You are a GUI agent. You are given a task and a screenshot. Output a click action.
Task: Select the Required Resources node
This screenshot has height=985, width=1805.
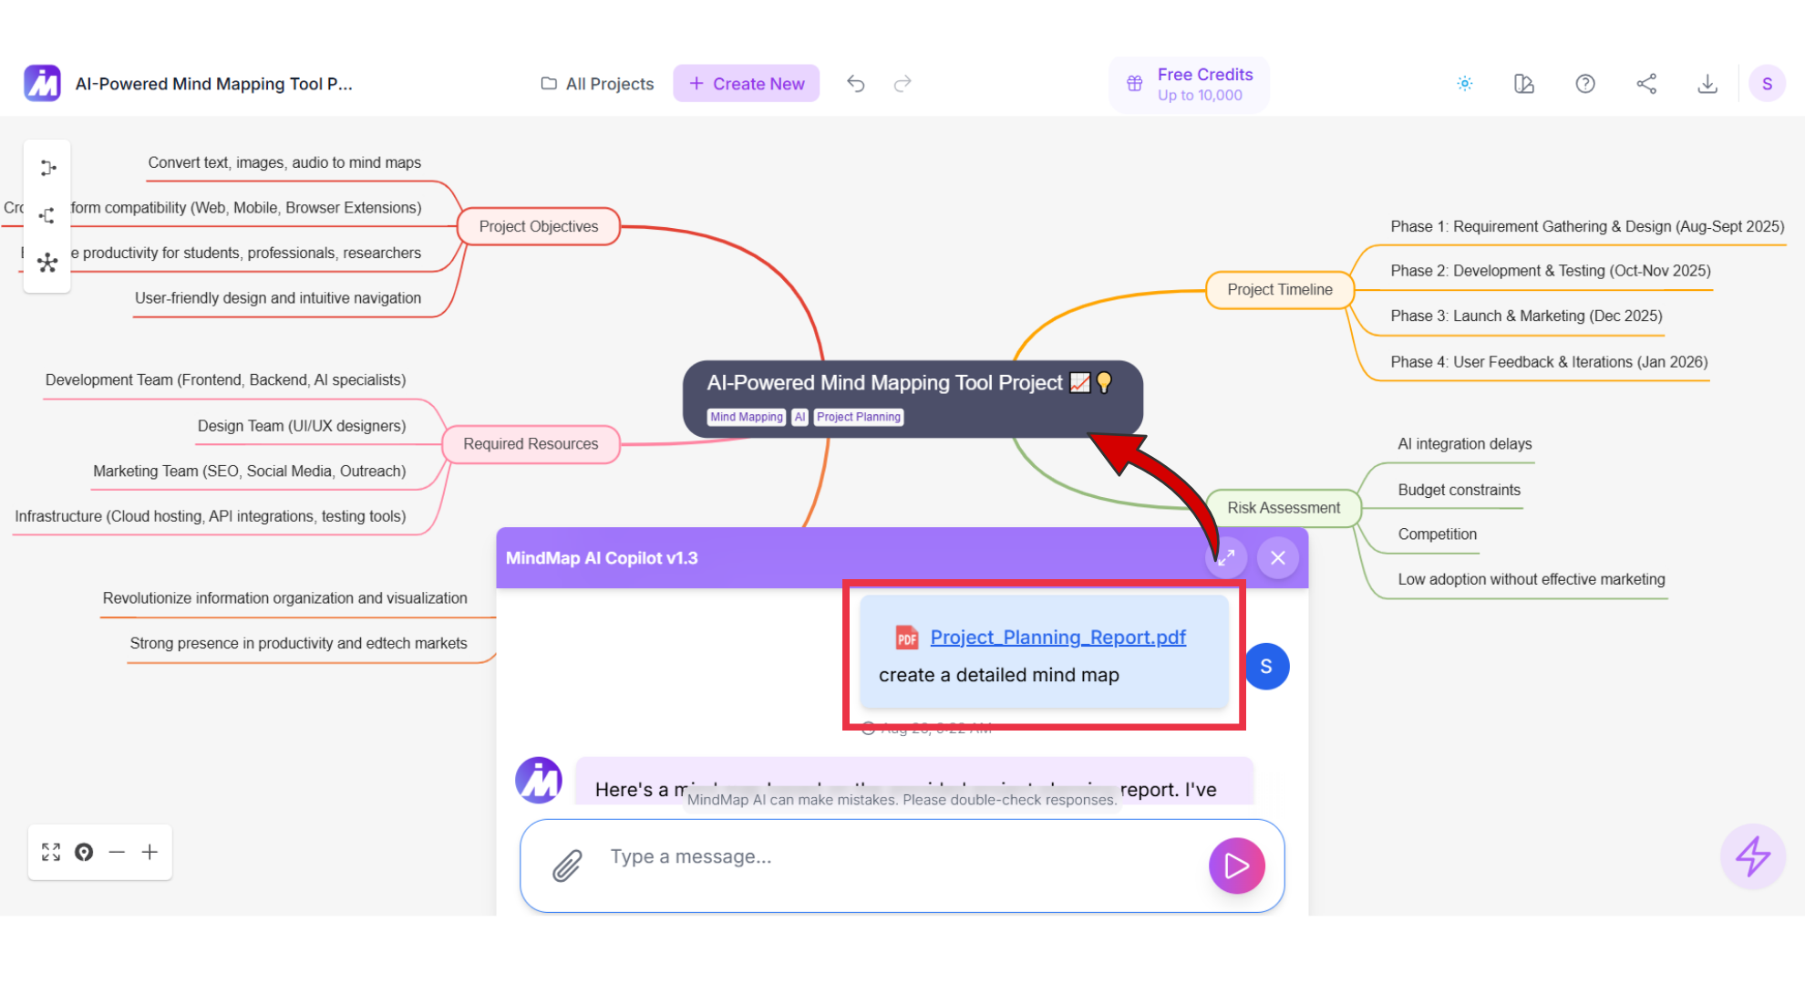point(531,444)
